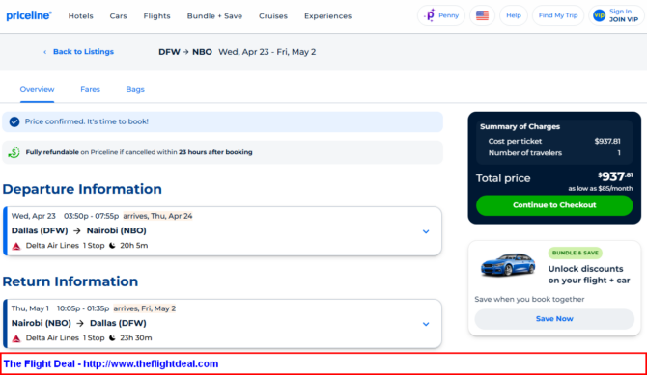The width and height of the screenshot is (647, 375).
Task: Open the Bundle + Save menu
Action: pyautogui.click(x=214, y=16)
